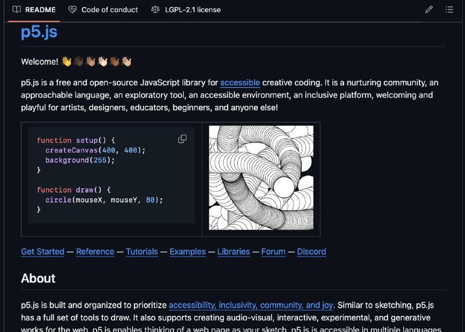Open the Libraries link
The height and width of the screenshot is (332, 465).
(234, 252)
